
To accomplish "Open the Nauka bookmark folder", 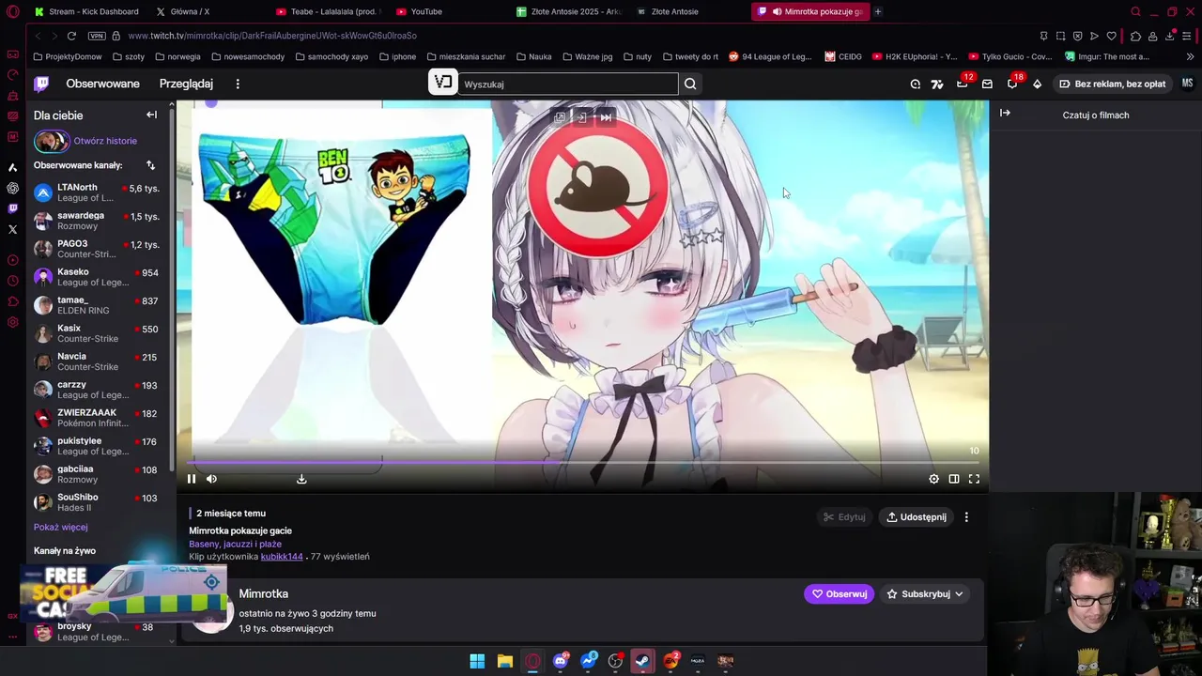I will (533, 56).
